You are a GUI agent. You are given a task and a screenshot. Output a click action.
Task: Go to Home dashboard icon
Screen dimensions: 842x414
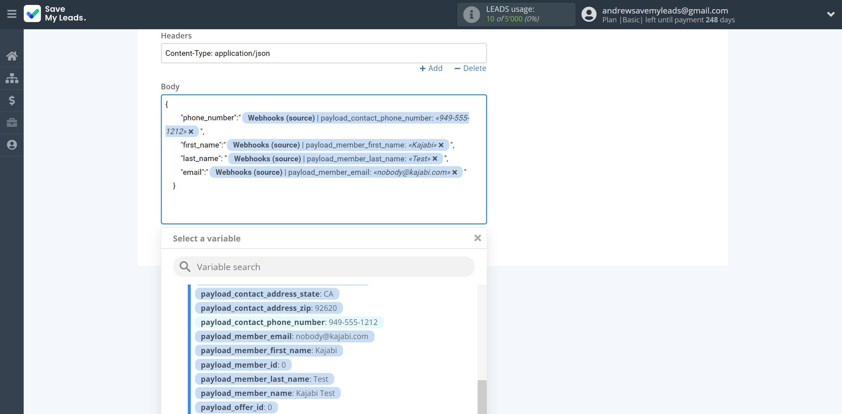tap(12, 56)
